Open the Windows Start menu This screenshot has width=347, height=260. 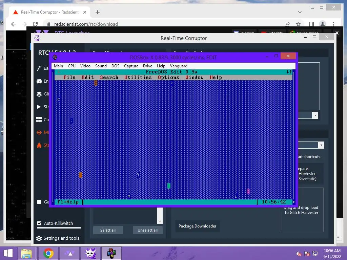point(8,253)
